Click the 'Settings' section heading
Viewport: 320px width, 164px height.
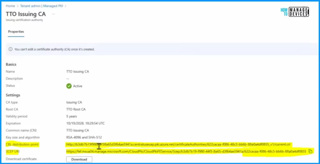(x=13, y=95)
